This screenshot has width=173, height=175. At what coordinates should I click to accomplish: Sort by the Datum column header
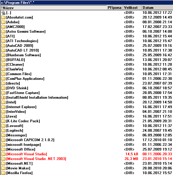tap(157, 8)
